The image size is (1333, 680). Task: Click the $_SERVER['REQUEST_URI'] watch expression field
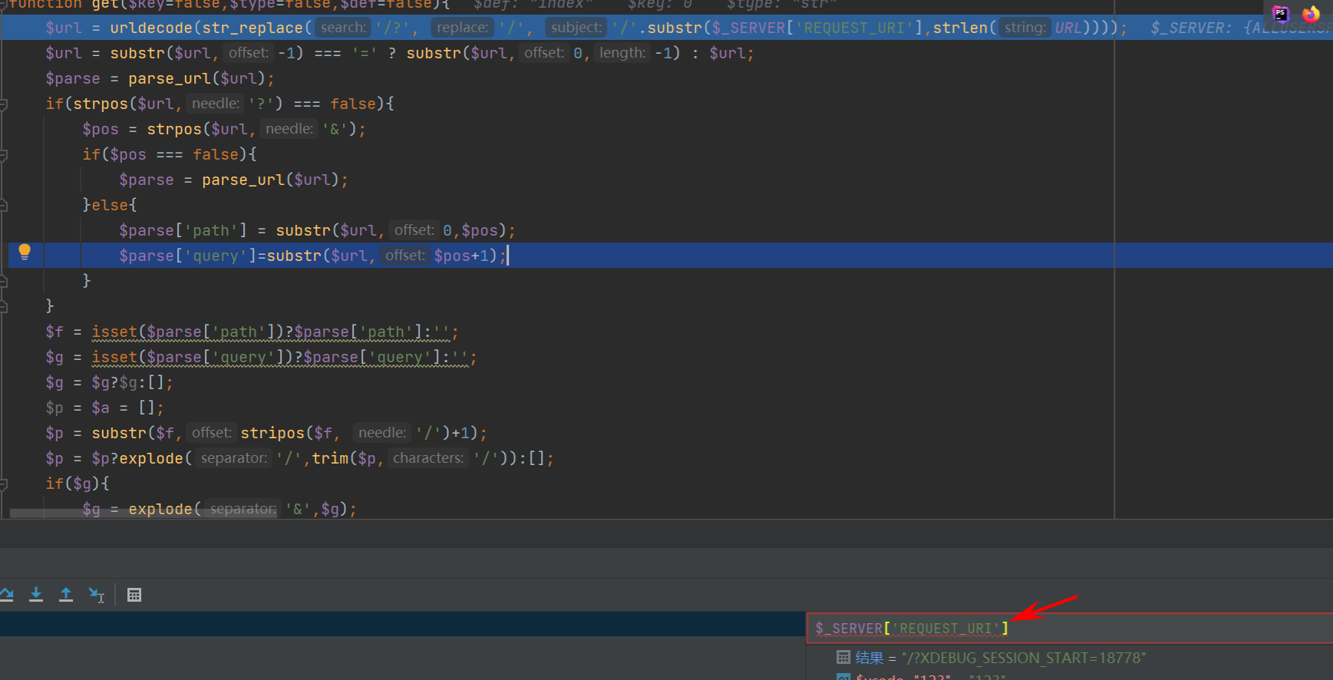[x=1070, y=629]
